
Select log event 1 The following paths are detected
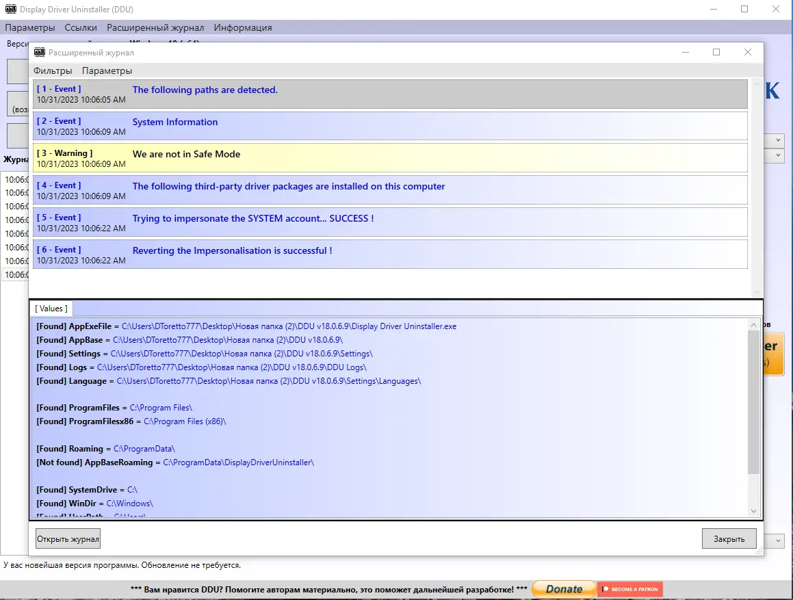coord(390,94)
